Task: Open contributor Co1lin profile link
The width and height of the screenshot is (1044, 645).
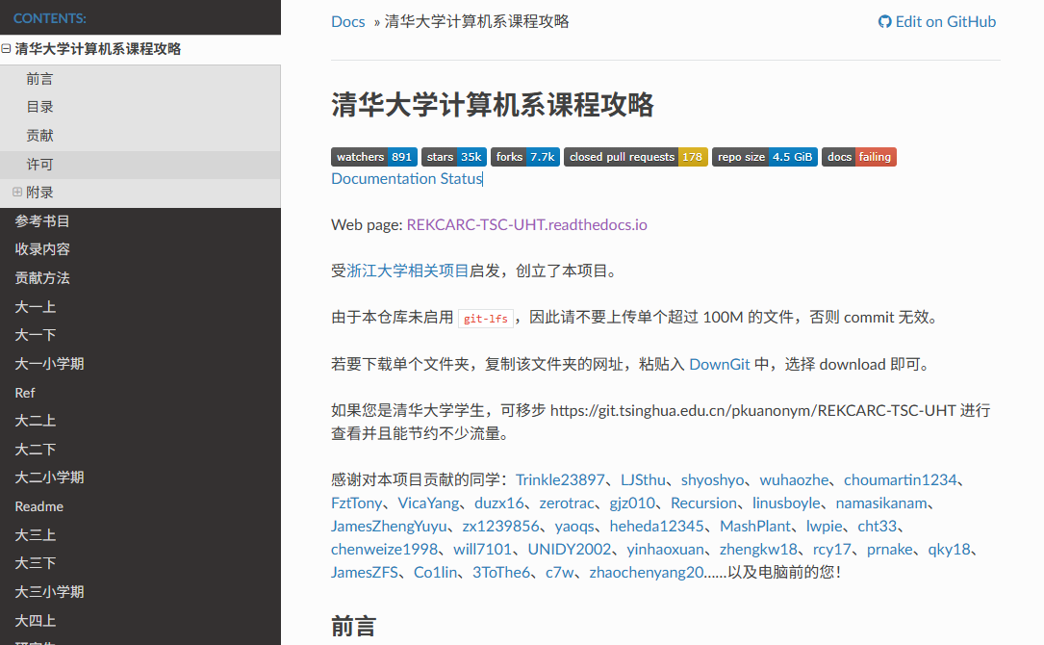Action: click(x=436, y=573)
